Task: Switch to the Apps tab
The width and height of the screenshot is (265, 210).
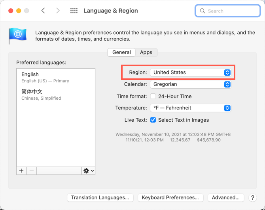Action: pos(146,52)
